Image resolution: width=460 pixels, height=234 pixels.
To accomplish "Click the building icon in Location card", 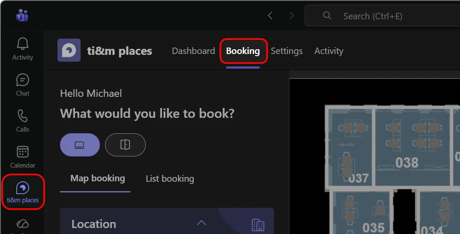I will pos(258,225).
